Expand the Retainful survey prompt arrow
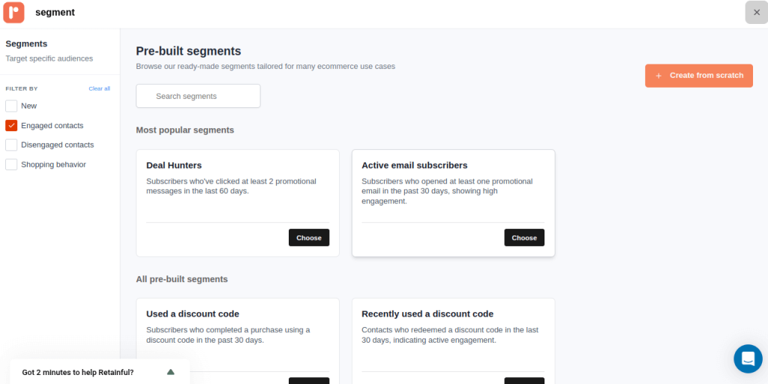 coord(170,372)
